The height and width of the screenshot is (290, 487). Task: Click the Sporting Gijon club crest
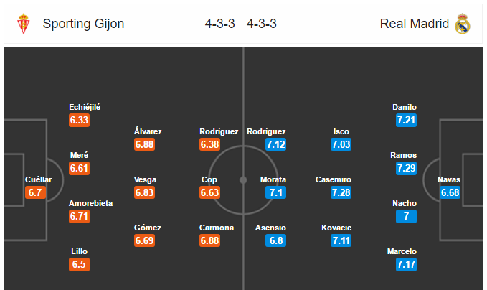[24, 24]
